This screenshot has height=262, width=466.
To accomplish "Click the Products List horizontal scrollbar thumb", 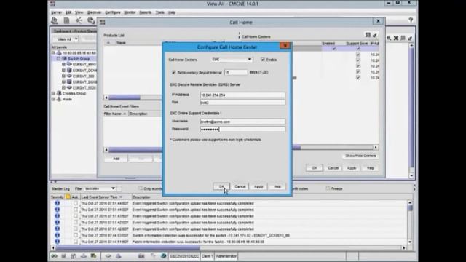I will pyautogui.click(x=125, y=98).
